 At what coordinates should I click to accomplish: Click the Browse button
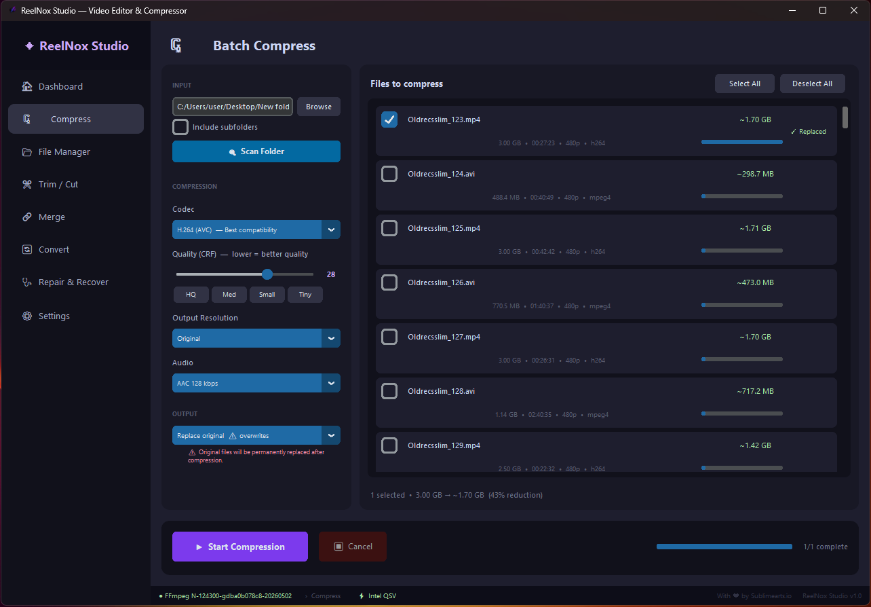pyautogui.click(x=319, y=107)
